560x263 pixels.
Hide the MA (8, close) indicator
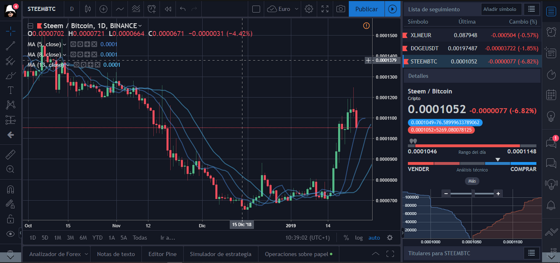click(x=73, y=54)
